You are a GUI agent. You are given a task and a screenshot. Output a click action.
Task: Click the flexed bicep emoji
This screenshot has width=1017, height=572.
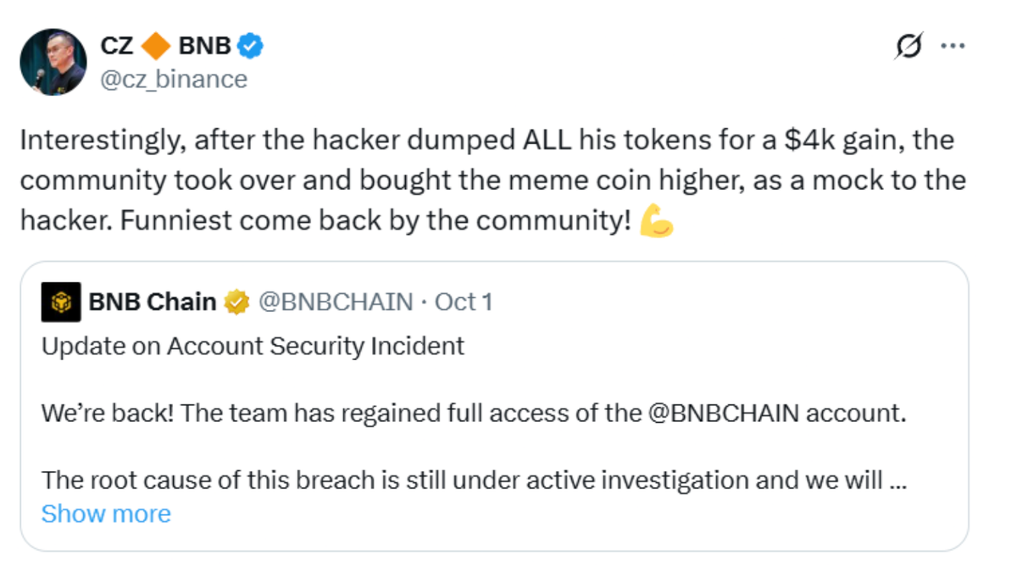[x=656, y=220]
